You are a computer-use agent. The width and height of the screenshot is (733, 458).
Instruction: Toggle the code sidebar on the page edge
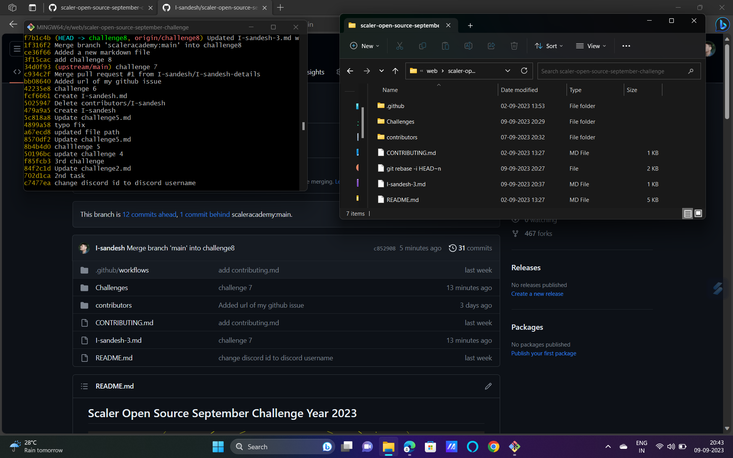pyautogui.click(x=17, y=71)
